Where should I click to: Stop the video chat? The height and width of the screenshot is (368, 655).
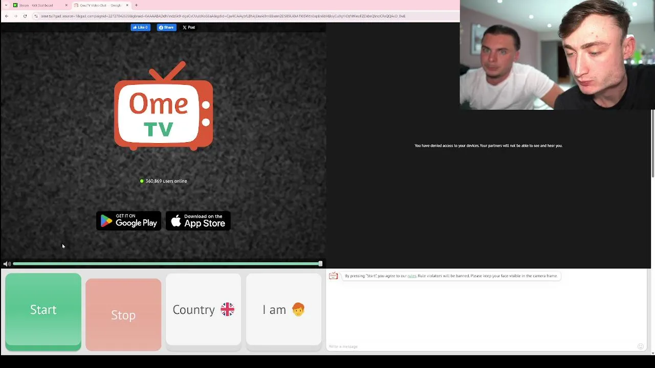[x=123, y=314]
